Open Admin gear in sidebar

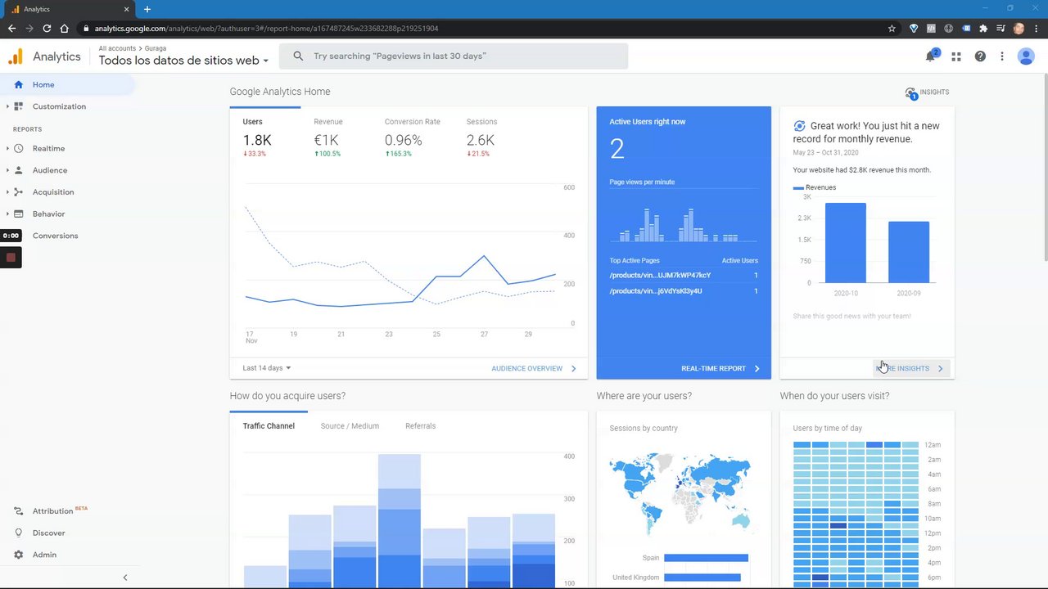pos(18,555)
